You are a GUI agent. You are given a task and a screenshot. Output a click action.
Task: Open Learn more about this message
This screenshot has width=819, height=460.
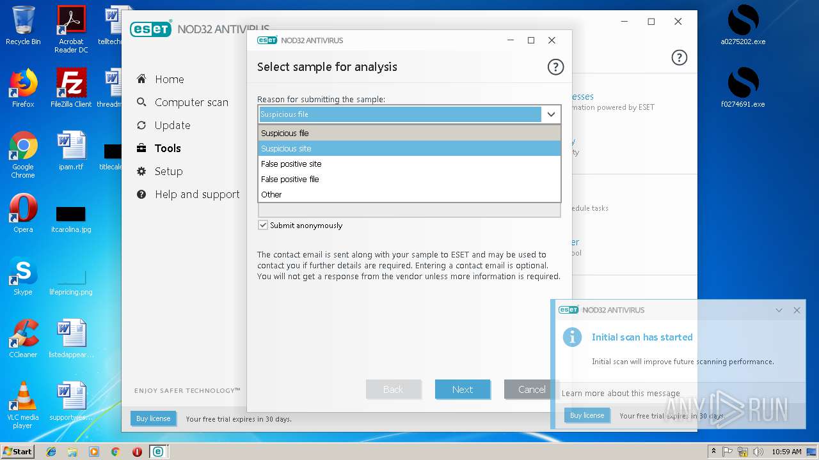(621, 394)
